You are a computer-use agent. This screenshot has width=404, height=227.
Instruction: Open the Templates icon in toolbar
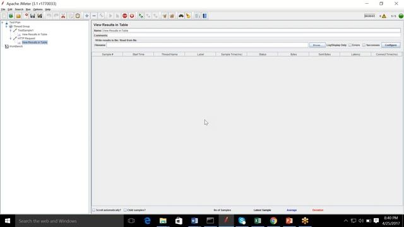(11, 16)
